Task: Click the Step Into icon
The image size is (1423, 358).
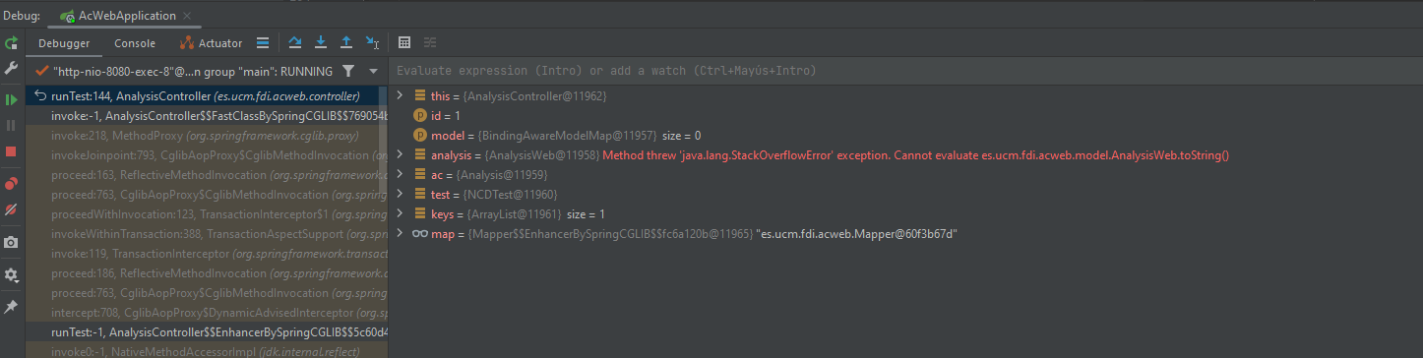Action: pyautogui.click(x=321, y=43)
